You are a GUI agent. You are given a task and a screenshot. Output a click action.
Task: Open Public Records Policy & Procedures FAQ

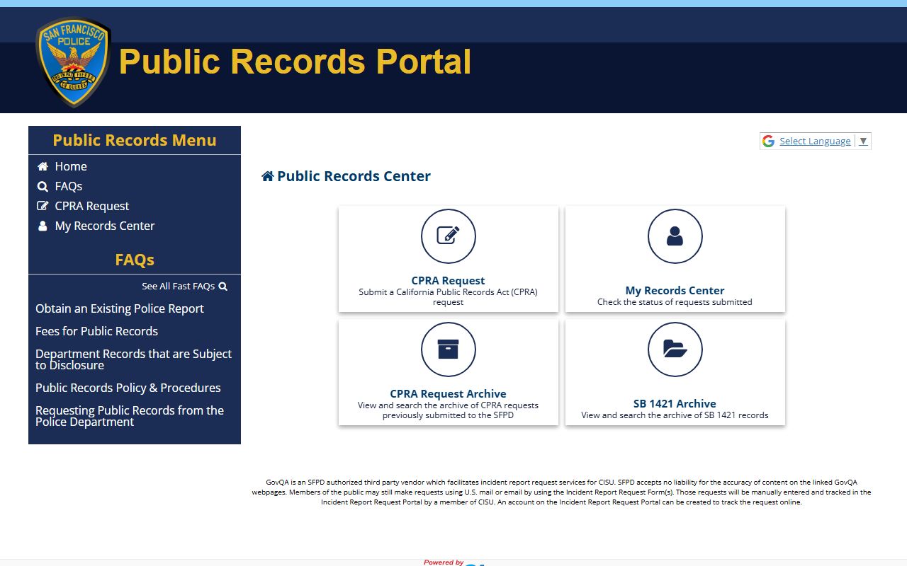128,388
